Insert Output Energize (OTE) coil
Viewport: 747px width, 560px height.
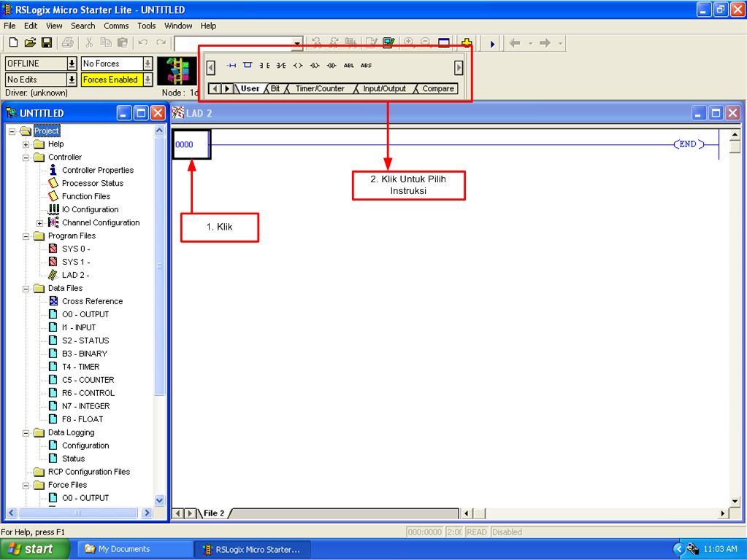point(298,66)
